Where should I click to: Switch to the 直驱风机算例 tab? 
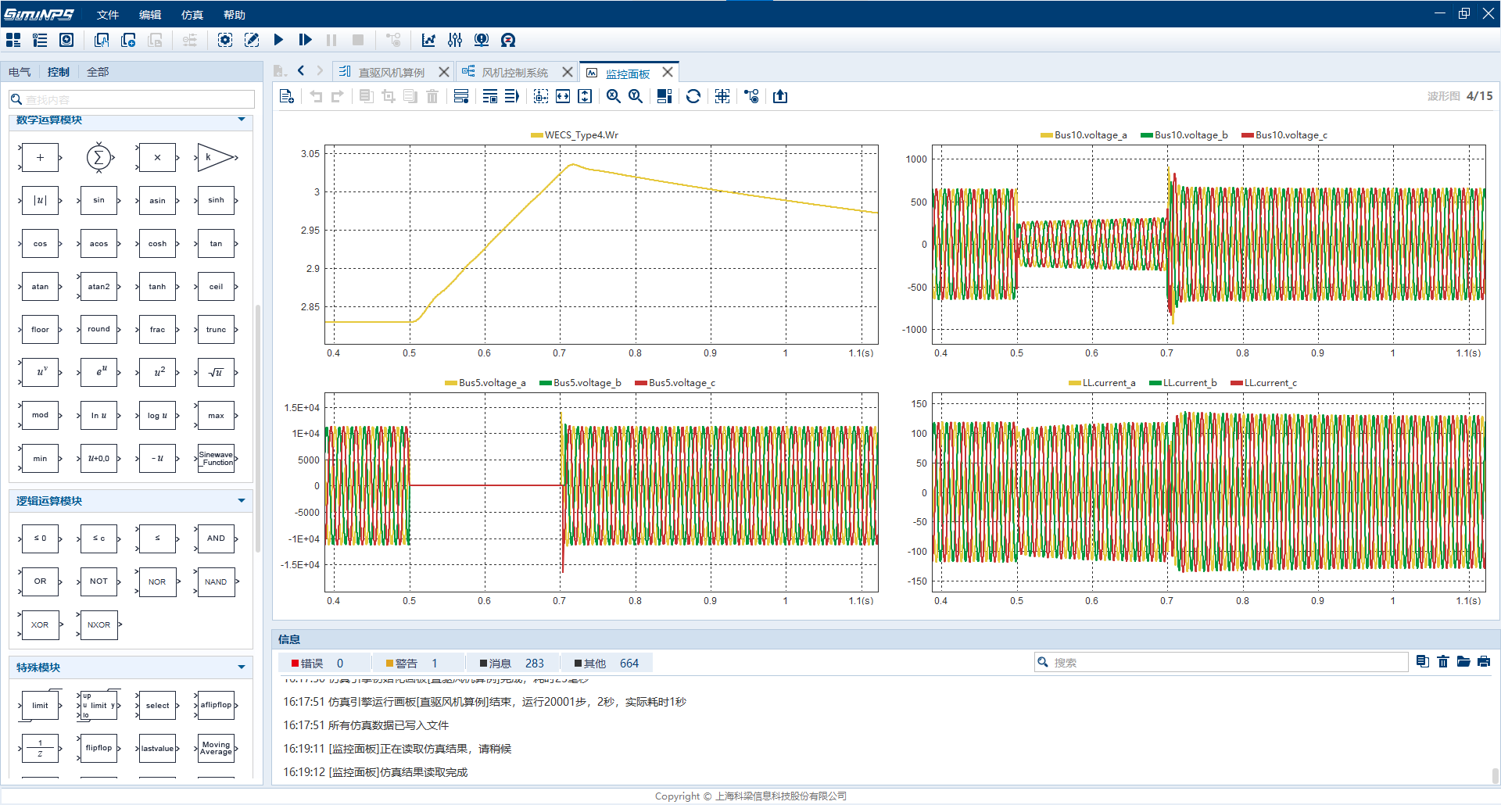[391, 73]
